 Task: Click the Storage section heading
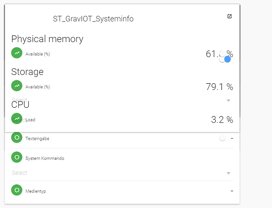point(27,72)
